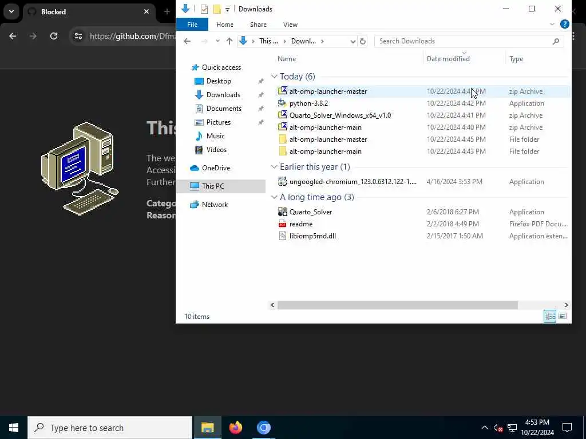Open the Windows Start menu
The width and height of the screenshot is (586, 439).
pyautogui.click(x=14, y=428)
